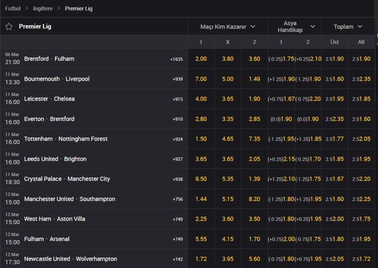378x268 pixels.
Task: Pick the Üst 2.5 odds 2.00 for West Ham - Aston Villa
Action: point(334,219)
